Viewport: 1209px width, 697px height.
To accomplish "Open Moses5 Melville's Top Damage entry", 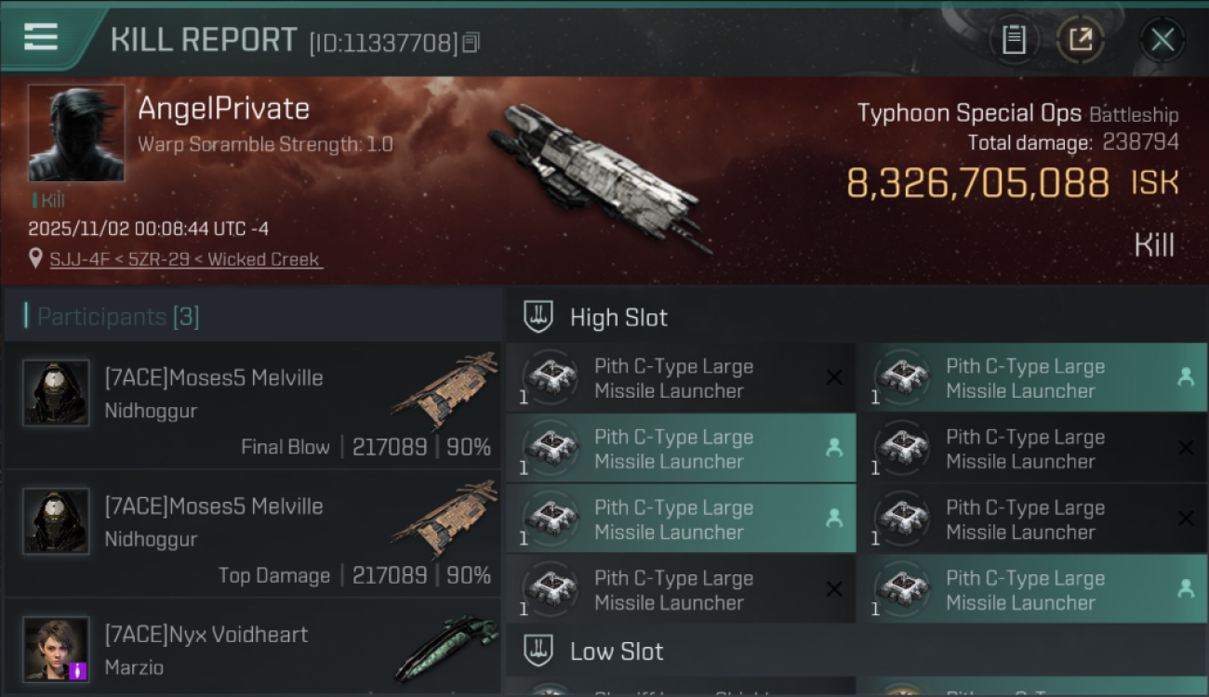I will coord(251,533).
